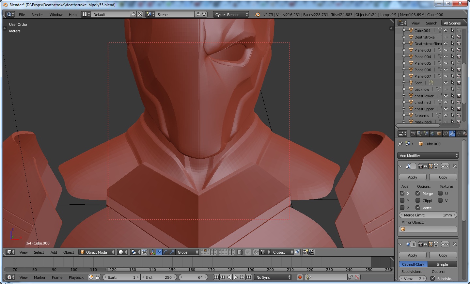Select the translate manipulator arrow icon

click(159, 252)
